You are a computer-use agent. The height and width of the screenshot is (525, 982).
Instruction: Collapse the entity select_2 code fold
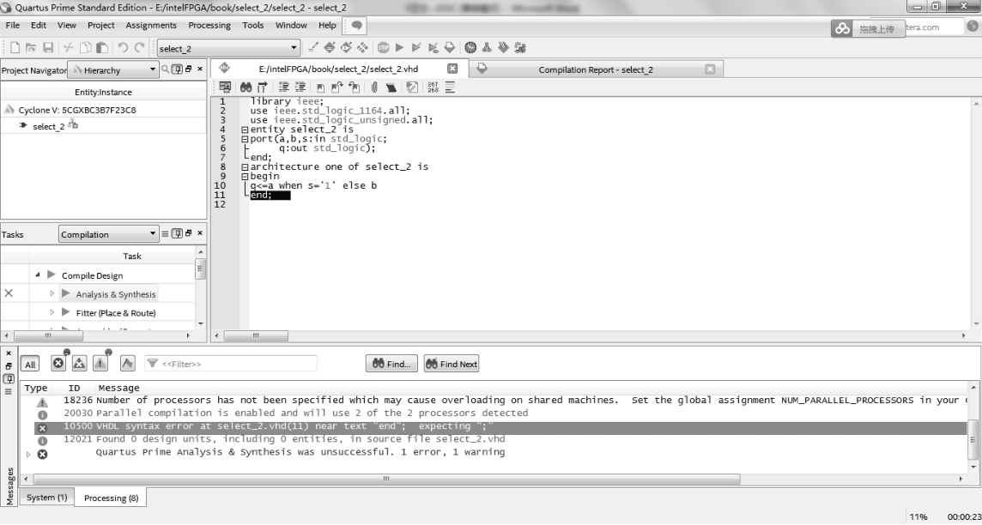coord(245,130)
